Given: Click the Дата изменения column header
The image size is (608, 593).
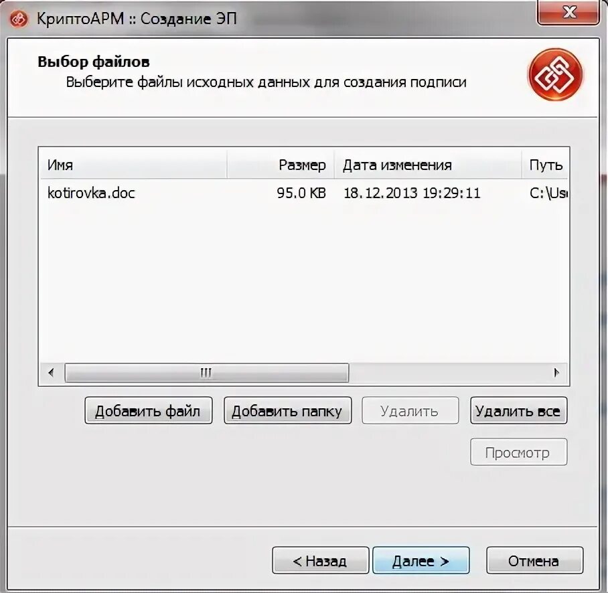Looking at the screenshot, I should [x=428, y=165].
